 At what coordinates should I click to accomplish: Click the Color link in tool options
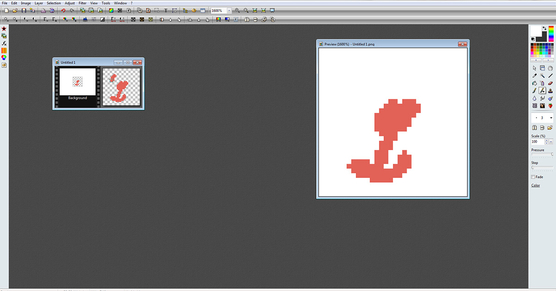tap(536, 185)
